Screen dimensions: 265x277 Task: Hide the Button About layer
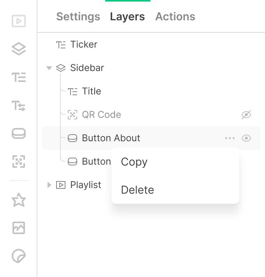click(246, 138)
